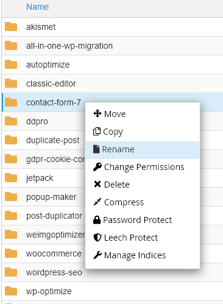This screenshot has width=223, height=304.
Task: Select the post-duplicator folder name
Action: [x=54, y=216]
